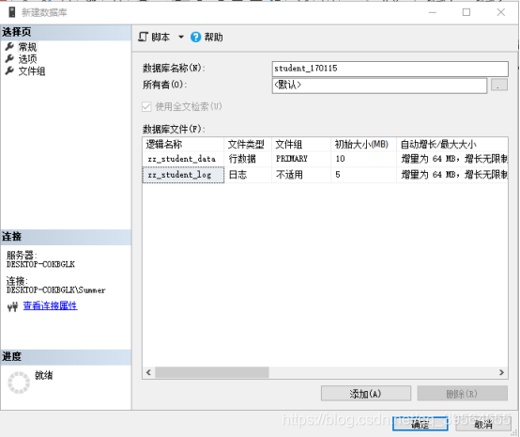Click the progress spinner ready icon
520x437 pixels.
coord(19,382)
